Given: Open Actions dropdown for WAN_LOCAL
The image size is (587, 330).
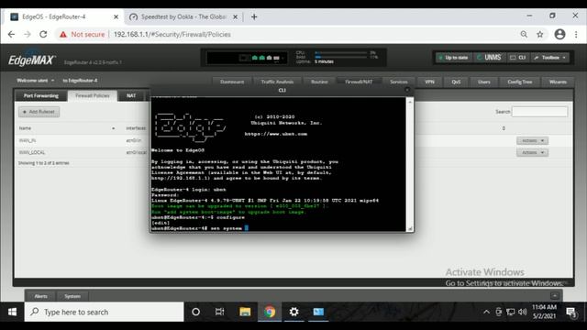Looking at the screenshot, I should click(532, 153).
